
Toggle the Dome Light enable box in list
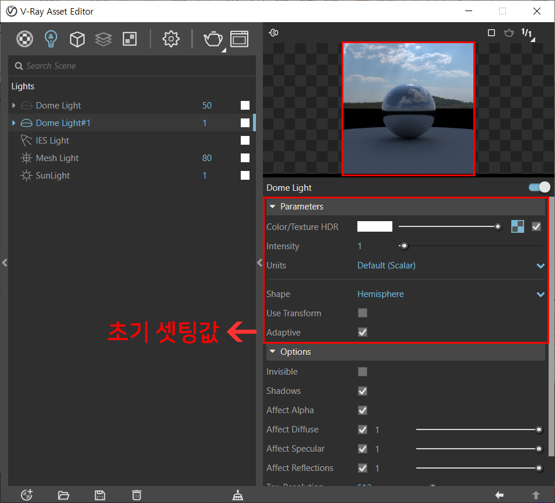tap(245, 105)
